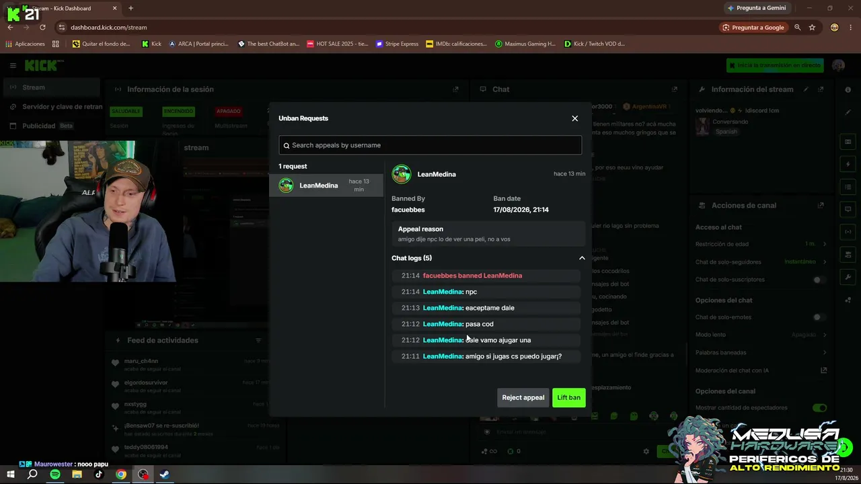Open a new browser tab
The width and height of the screenshot is (861, 484).
130,8
